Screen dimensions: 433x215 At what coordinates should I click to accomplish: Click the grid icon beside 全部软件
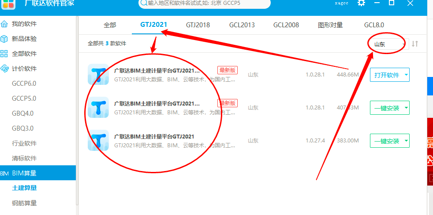pos(4,54)
